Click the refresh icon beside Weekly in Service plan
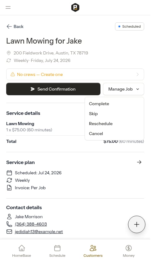This screenshot has height=263, width=155. (x=9, y=180)
